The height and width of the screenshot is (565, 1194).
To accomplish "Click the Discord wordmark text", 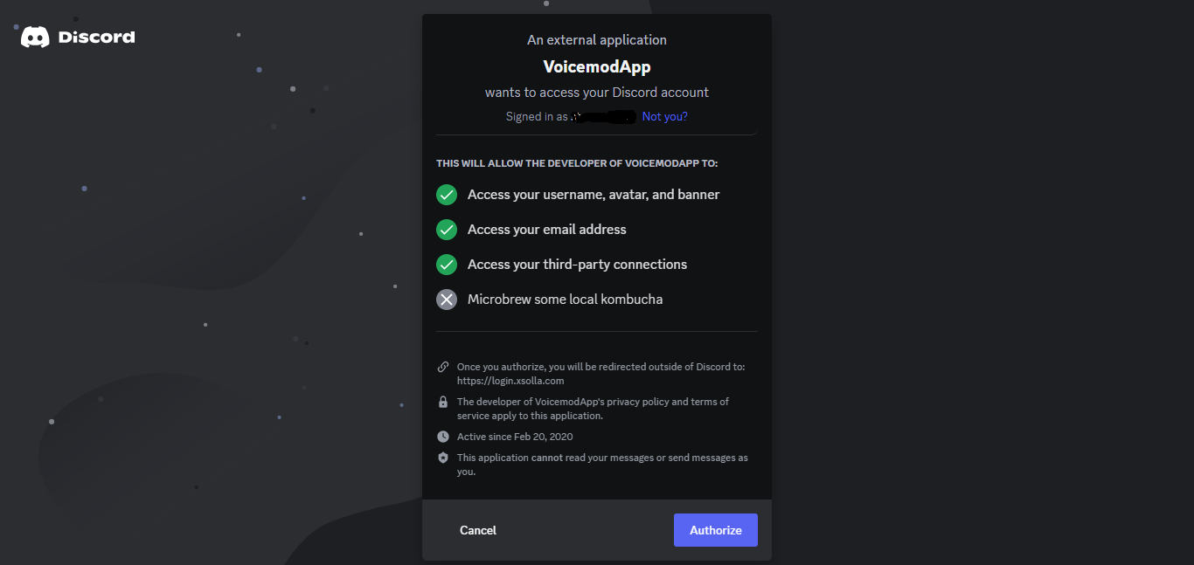I will click(x=96, y=38).
